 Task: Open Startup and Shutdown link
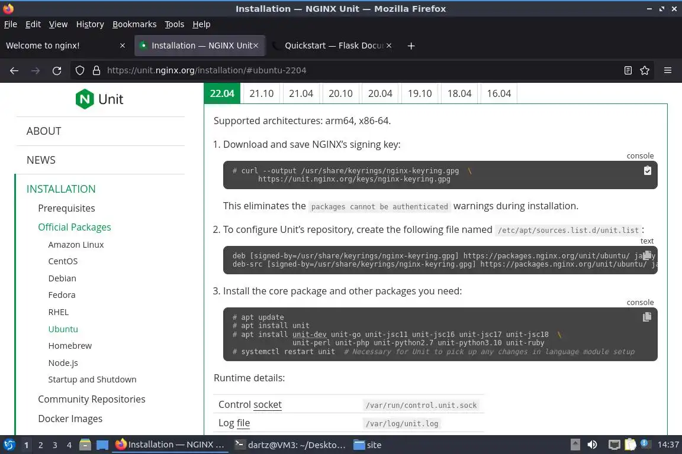click(92, 380)
